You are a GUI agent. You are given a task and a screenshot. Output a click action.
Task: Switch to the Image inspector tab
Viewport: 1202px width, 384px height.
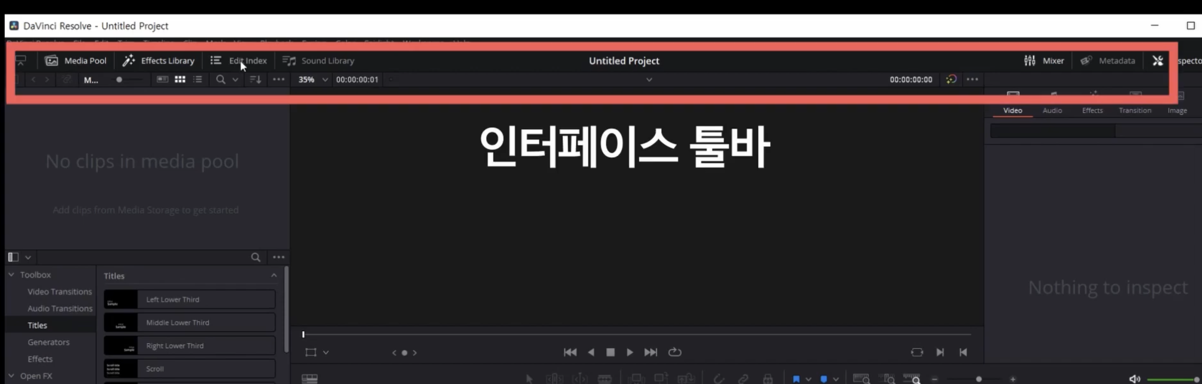pyautogui.click(x=1177, y=111)
